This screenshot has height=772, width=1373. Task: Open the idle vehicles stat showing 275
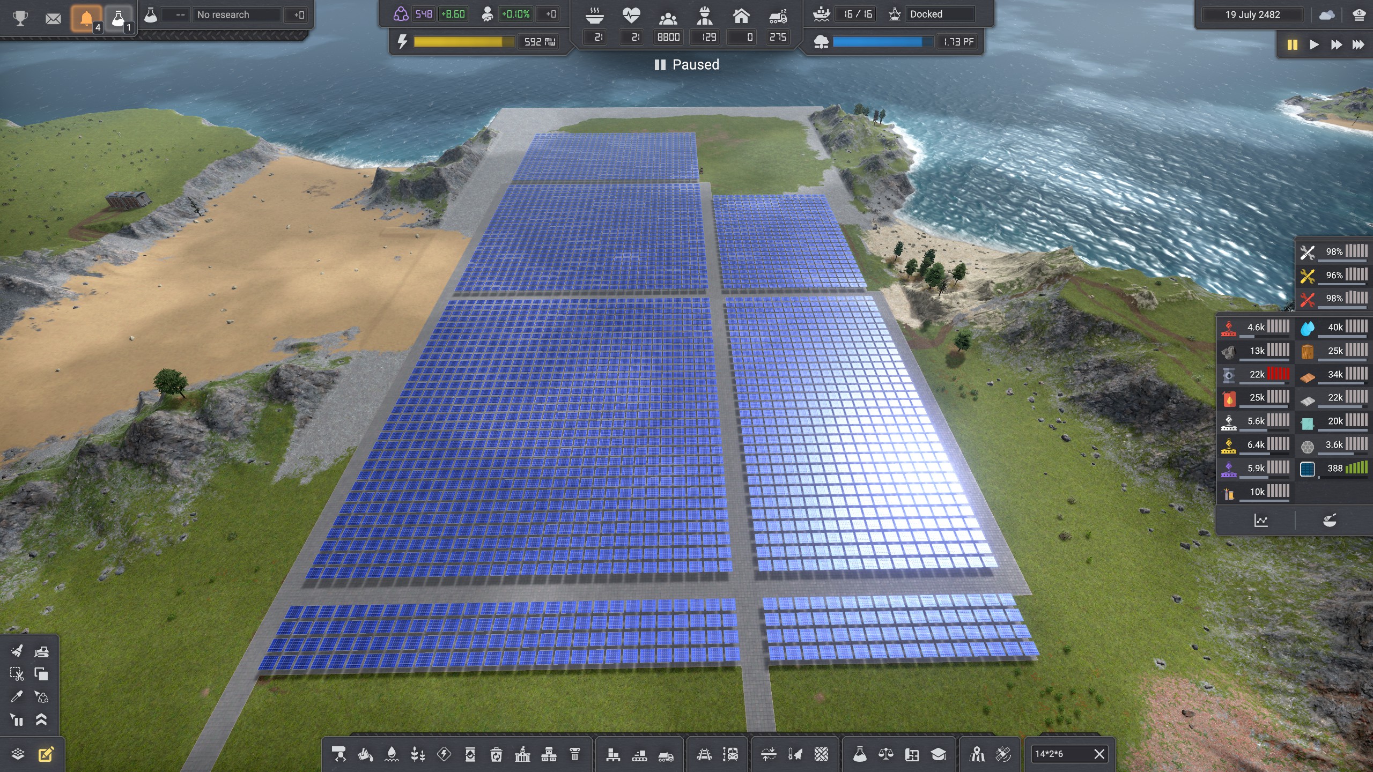[x=778, y=16]
